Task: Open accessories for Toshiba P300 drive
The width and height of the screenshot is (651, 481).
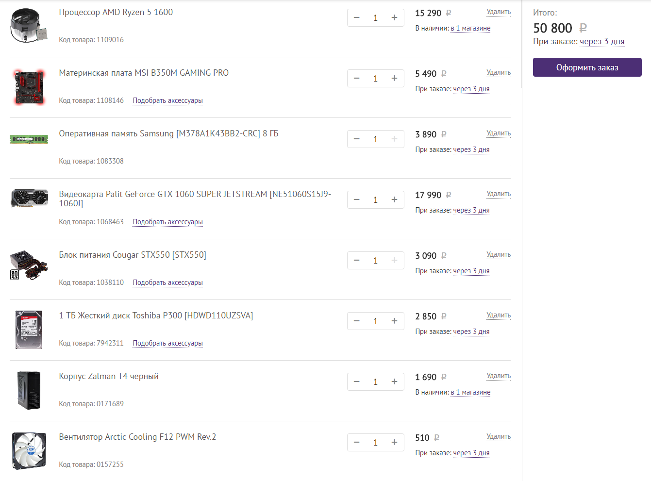Action: coord(167,343)
